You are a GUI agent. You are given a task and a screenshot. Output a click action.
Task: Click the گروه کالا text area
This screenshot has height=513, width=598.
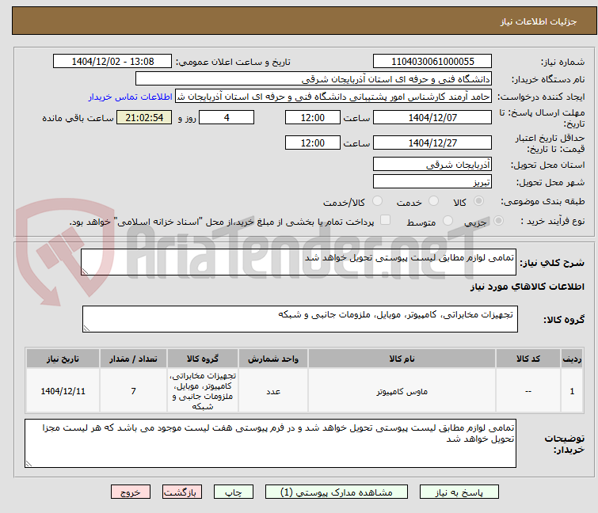[x=299, y=319]
